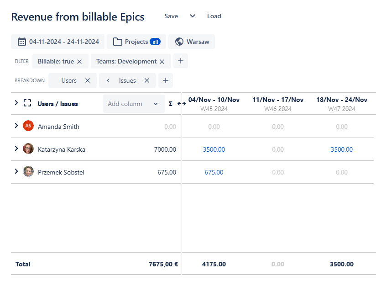Expand the Katarzyna Karska row

pyautogui.click(x=16, y=148)
